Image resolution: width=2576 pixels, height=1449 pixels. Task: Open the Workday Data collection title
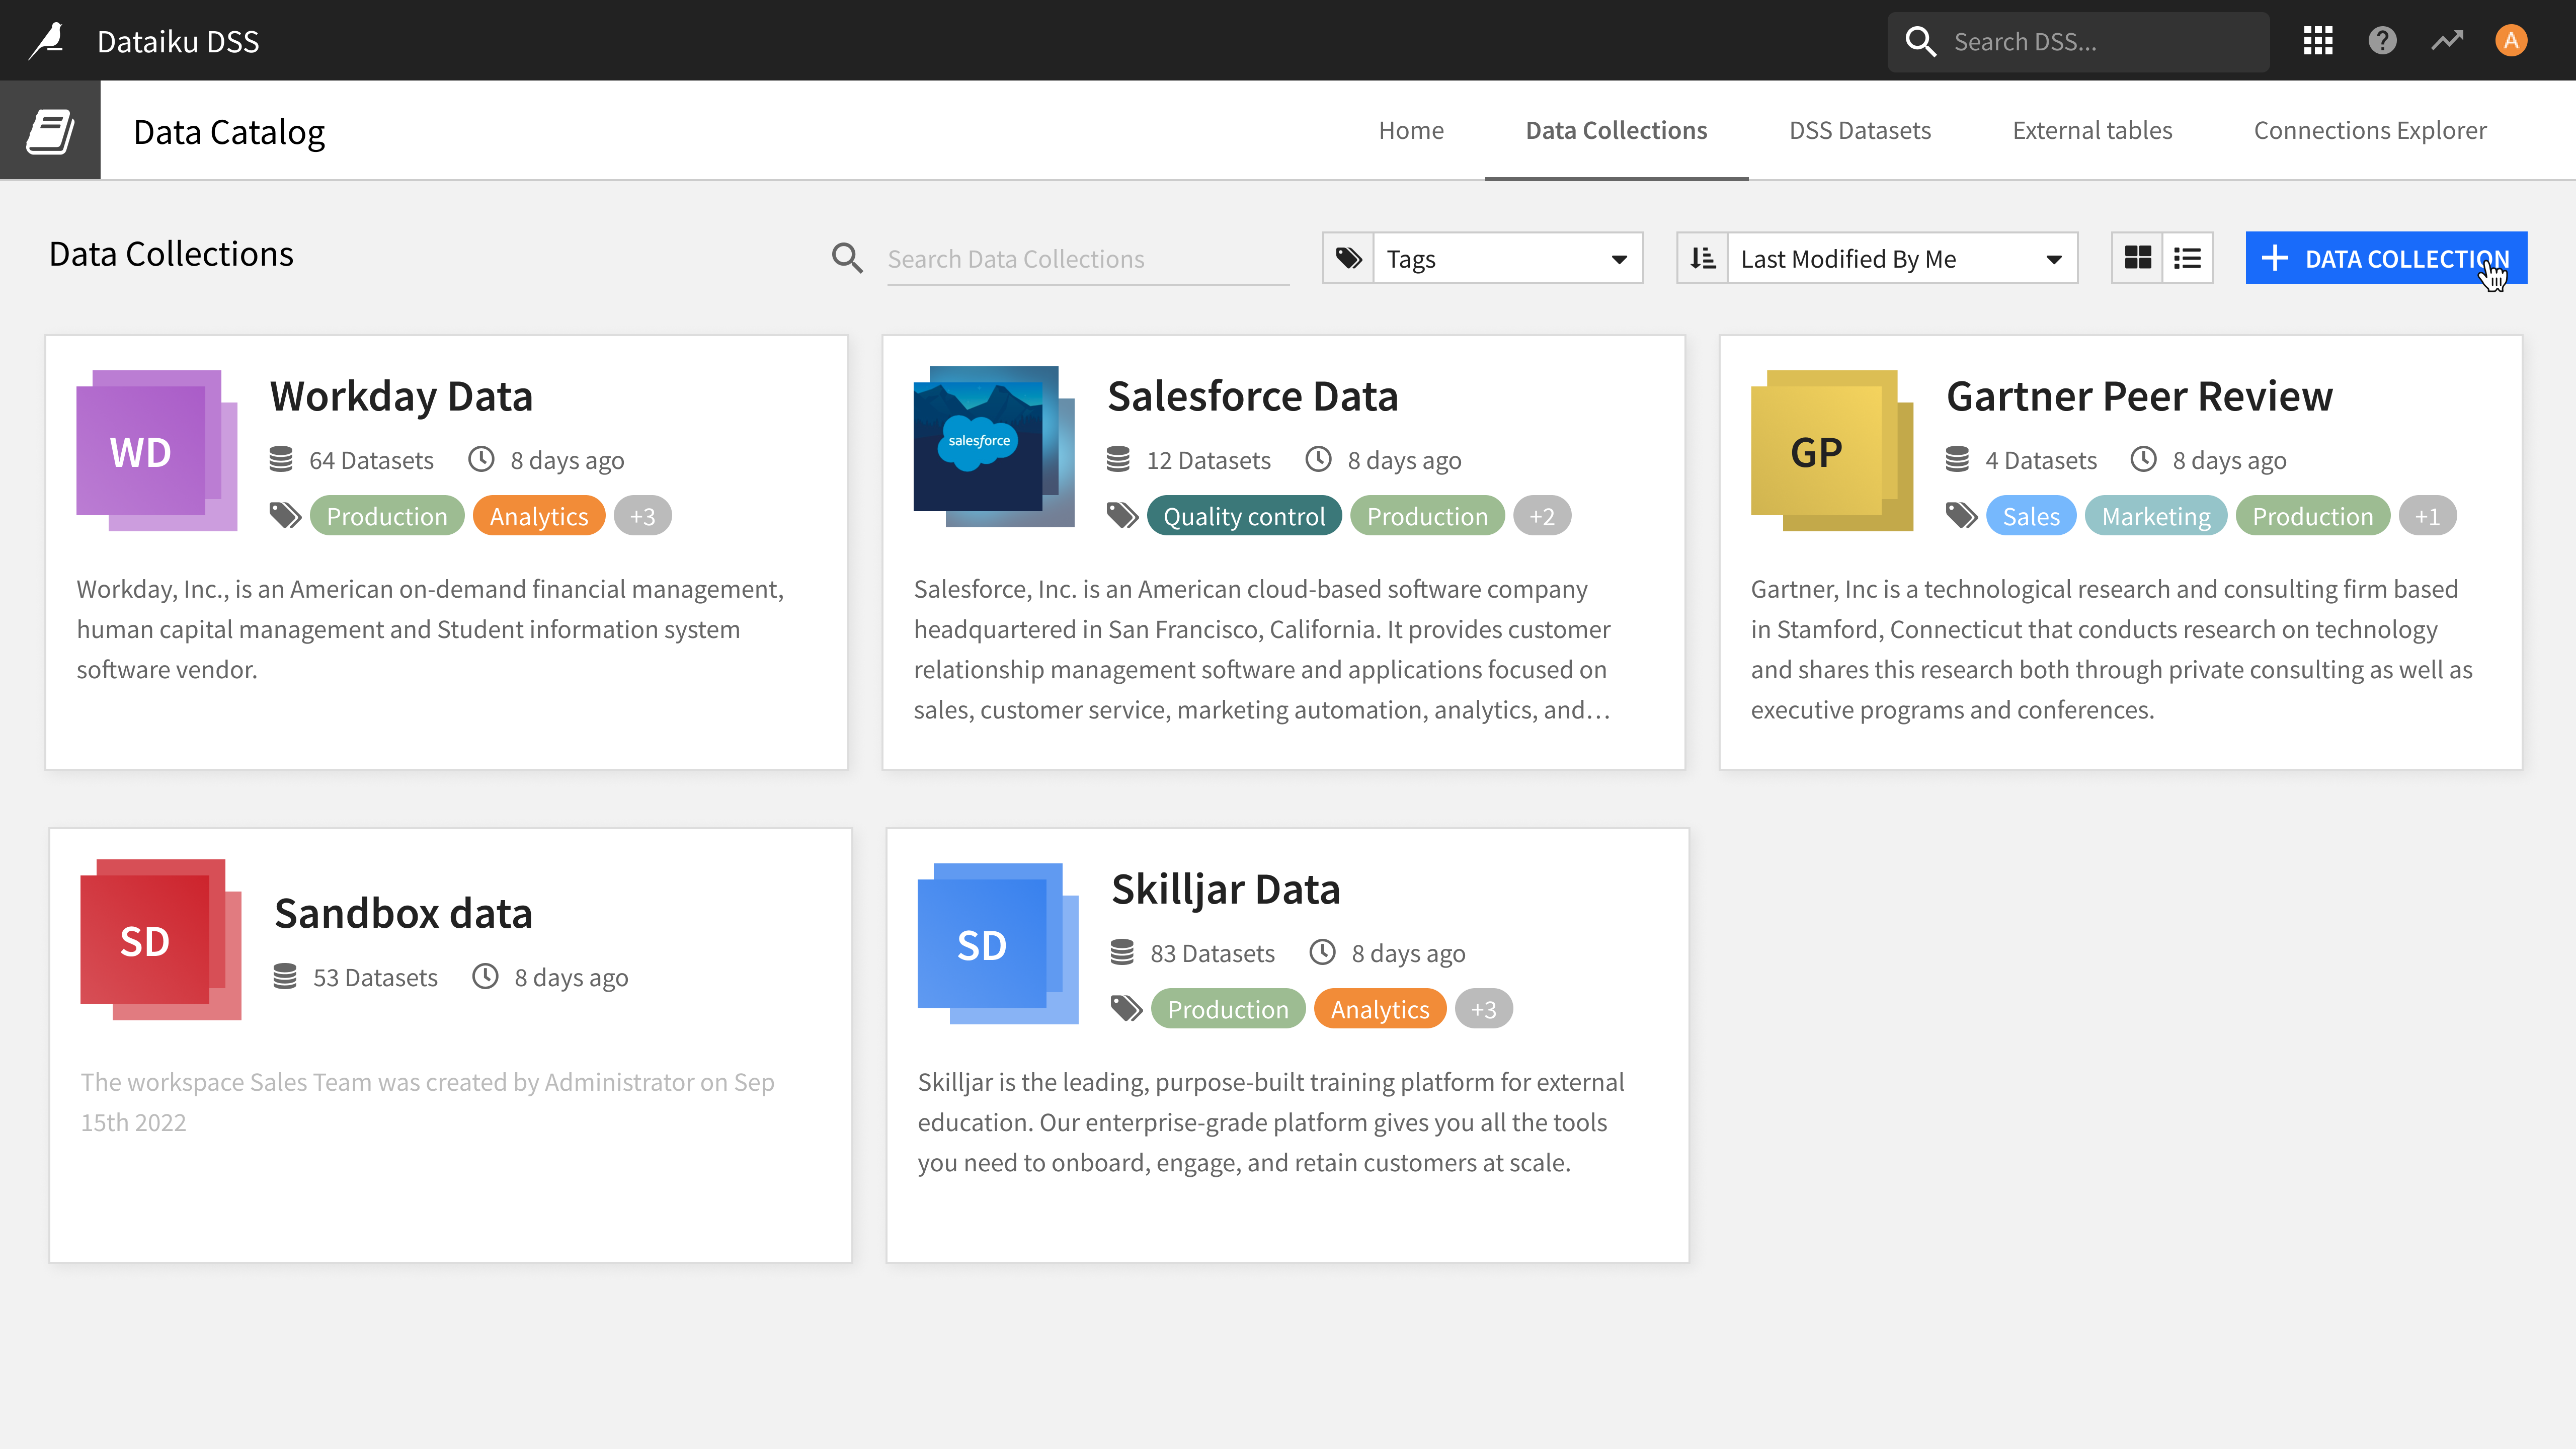(401, 396)
